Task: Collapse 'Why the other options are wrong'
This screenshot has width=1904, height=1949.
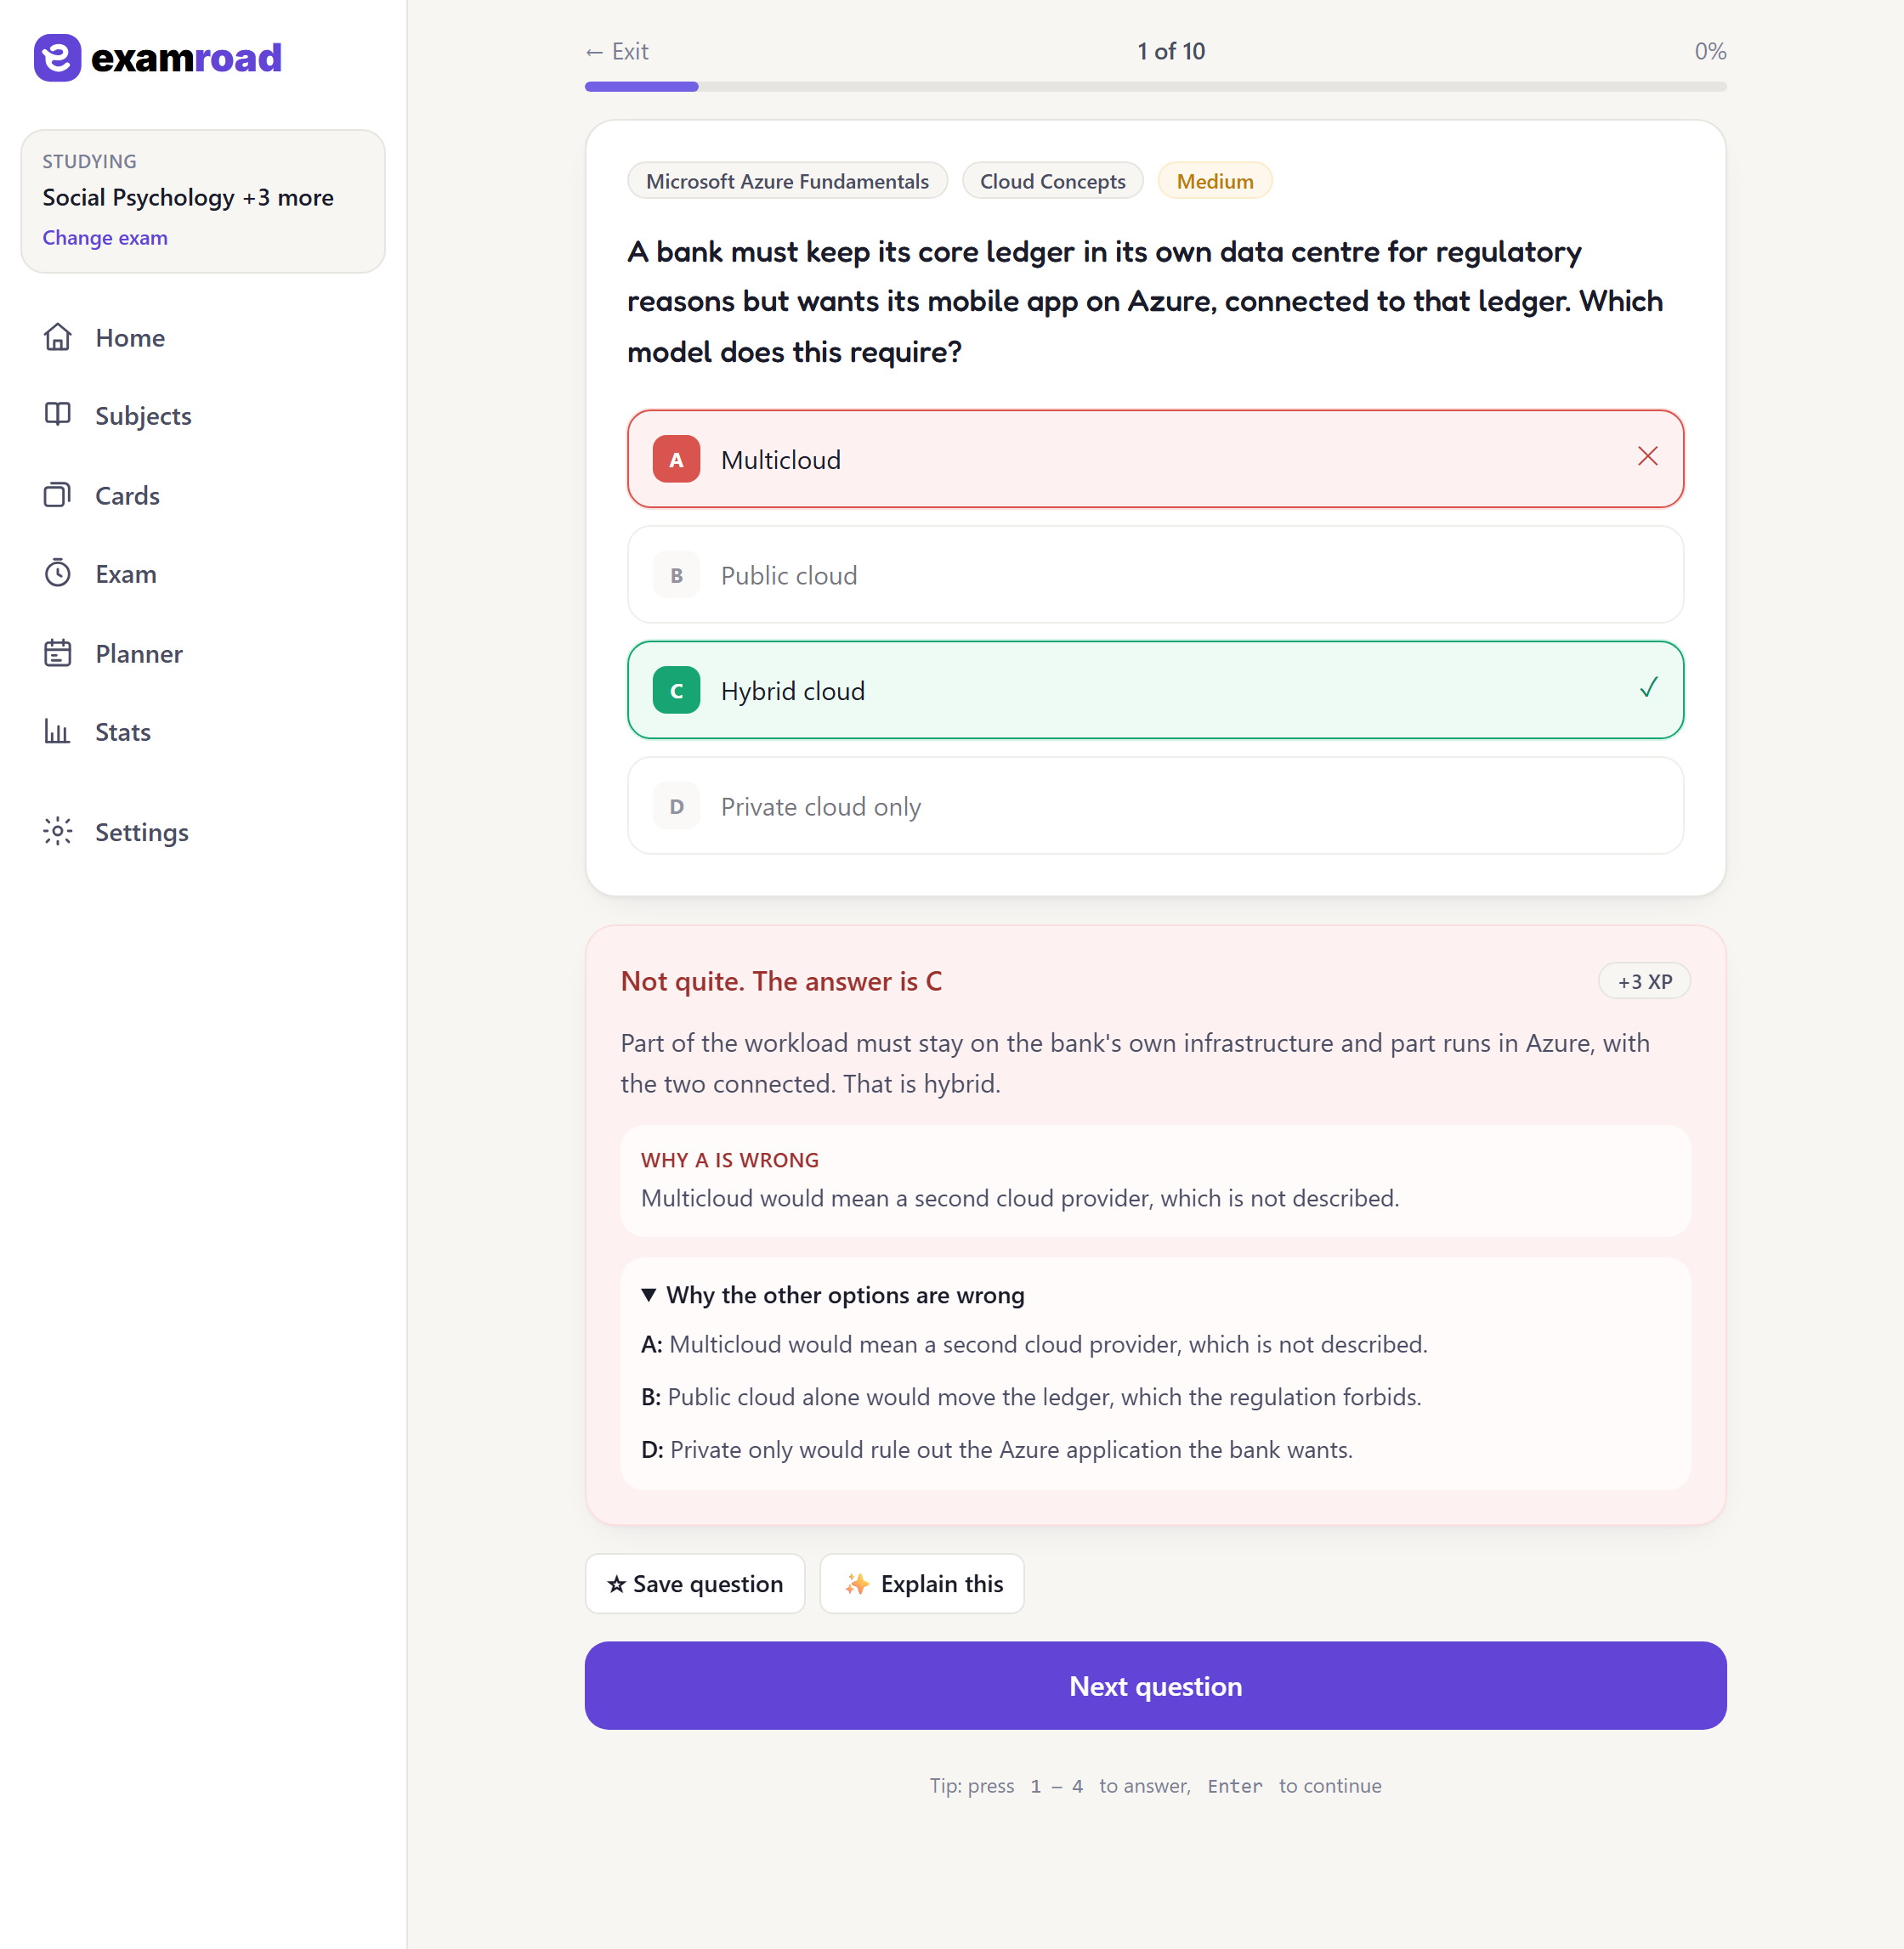Action: click(x=833, y=1294)
